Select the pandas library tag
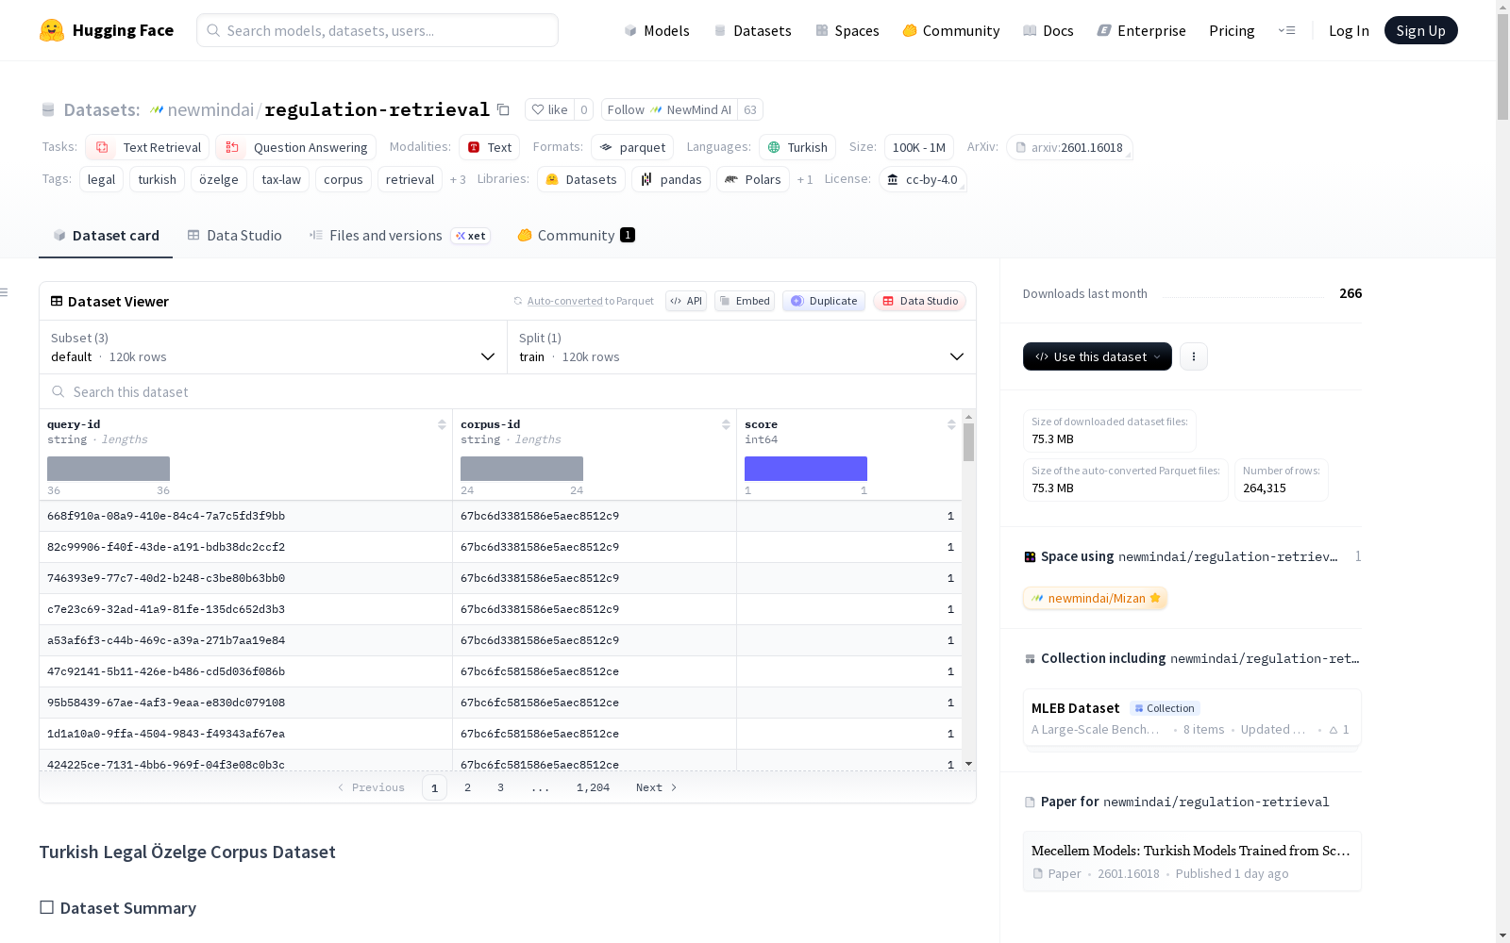The image size is (1510, 943). [671, 179]
